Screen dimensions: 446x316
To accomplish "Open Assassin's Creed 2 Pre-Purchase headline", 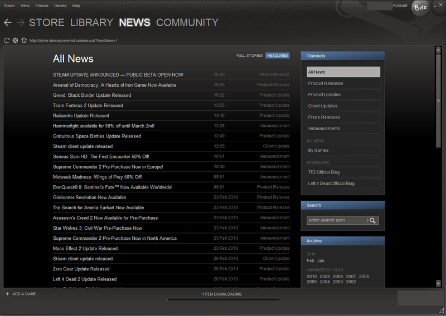I will (x=105, y=218).
